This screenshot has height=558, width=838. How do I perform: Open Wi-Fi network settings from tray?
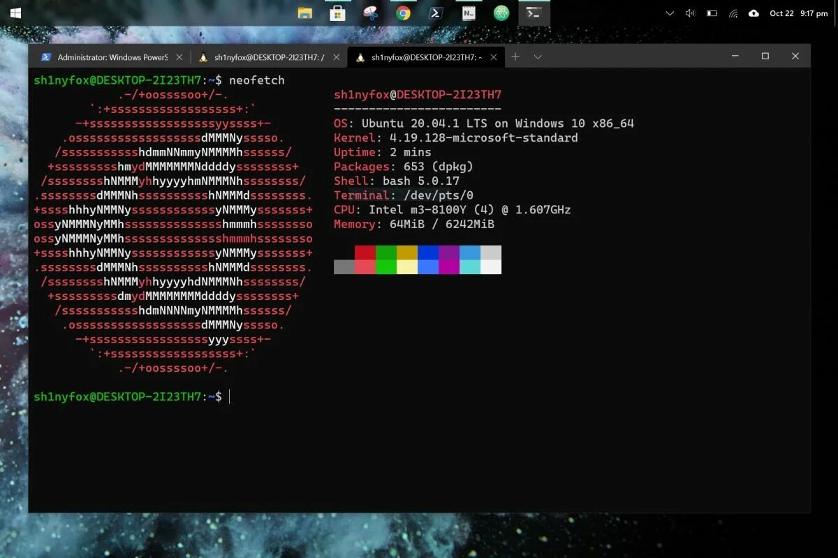click(733, 13)
